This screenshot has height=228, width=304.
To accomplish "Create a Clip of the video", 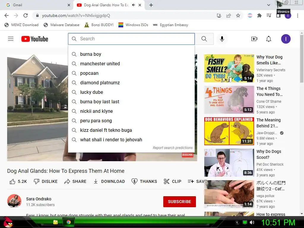I will pyautogui.click(x=172, y=181).
